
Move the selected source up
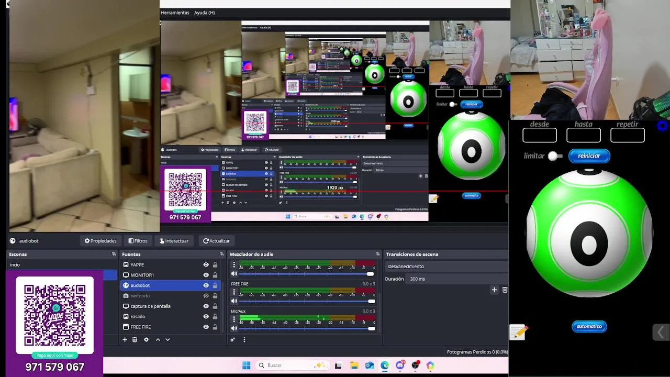tap(158, 340)
